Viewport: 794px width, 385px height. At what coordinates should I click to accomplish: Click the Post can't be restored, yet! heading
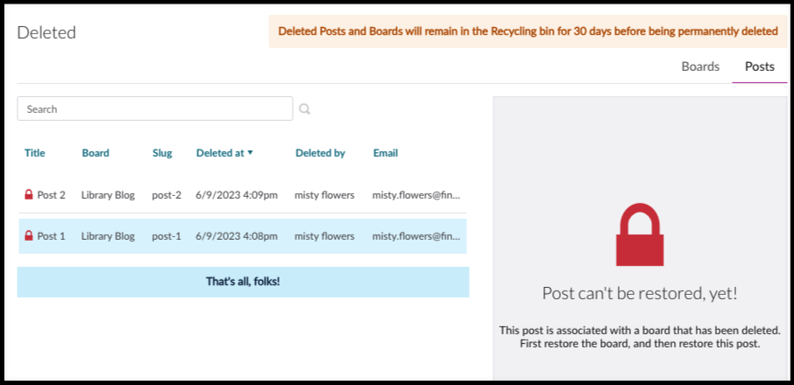[640, 293]
